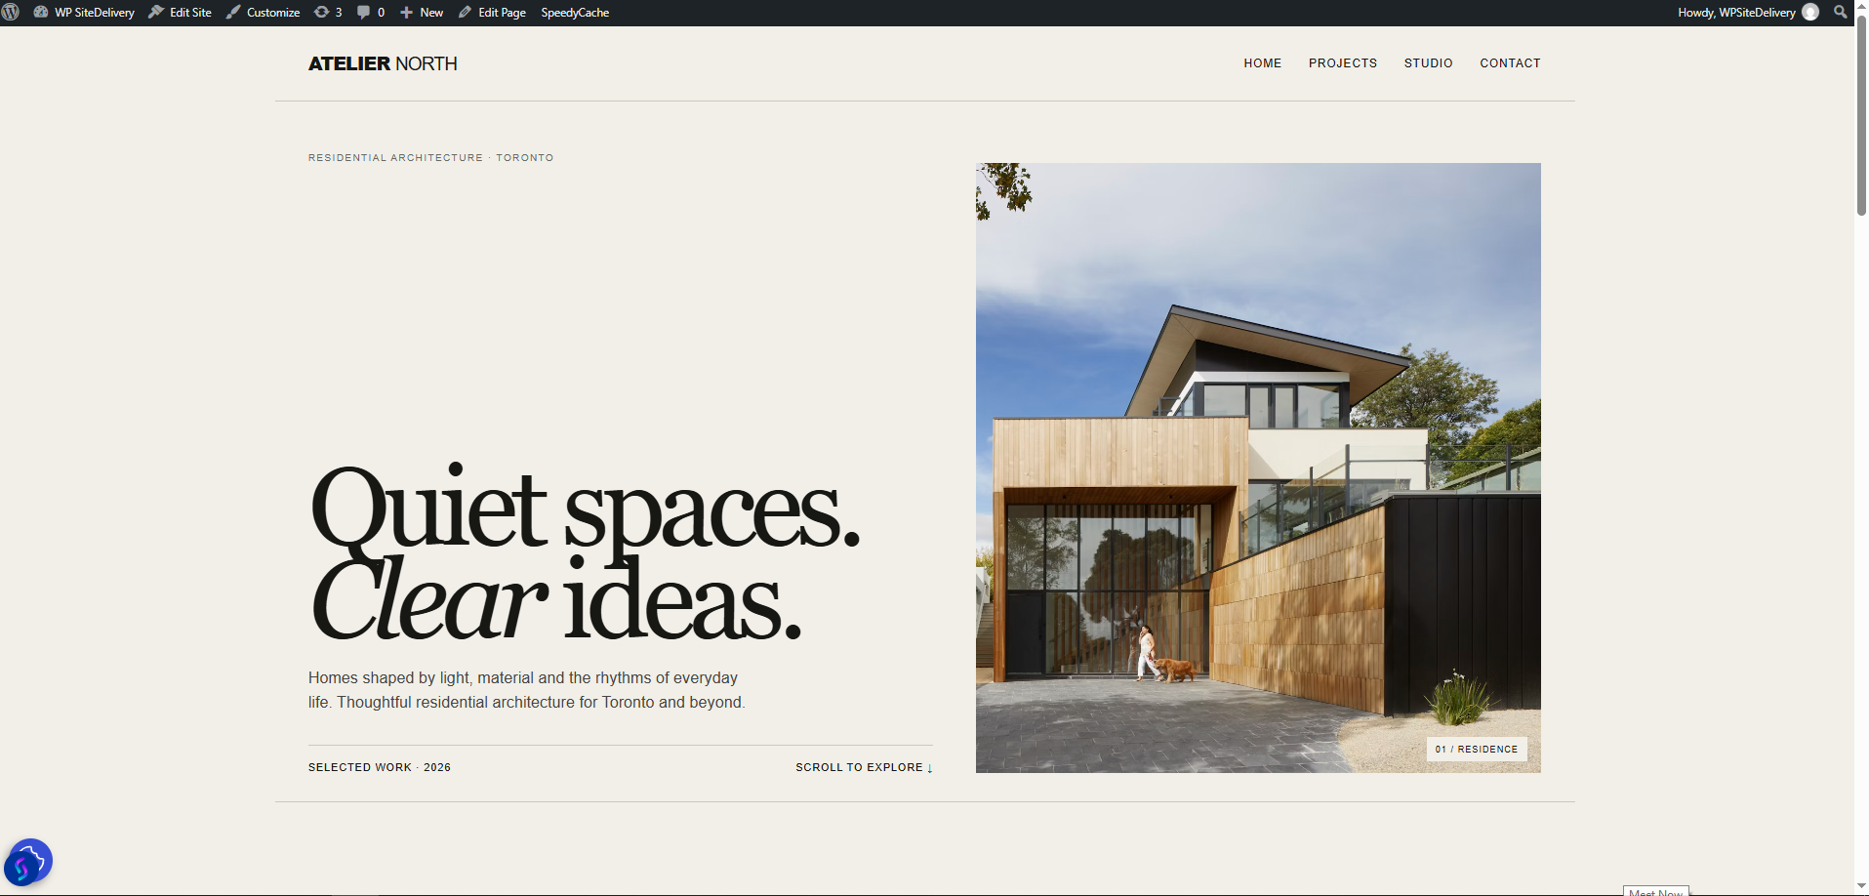Open the Projects nav link

pos(1343,63)
